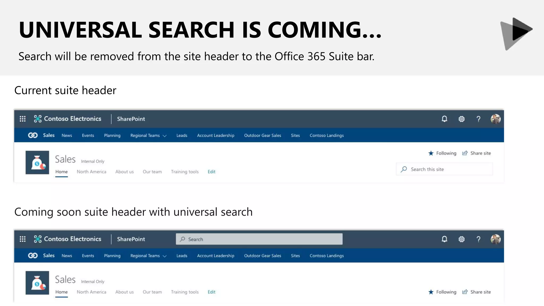Select Training tools tab in coming soon header
The width and height of the screenshot is (544, 306).
tap(185, 292)
